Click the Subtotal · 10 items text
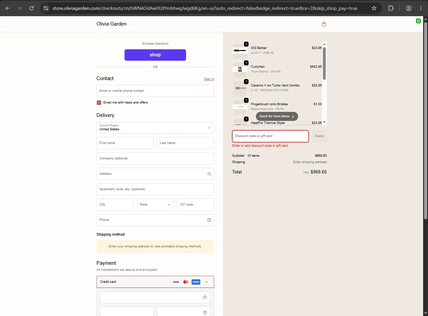Image resolution: width=428 pixels, height=316 pixels. point(246,156)
